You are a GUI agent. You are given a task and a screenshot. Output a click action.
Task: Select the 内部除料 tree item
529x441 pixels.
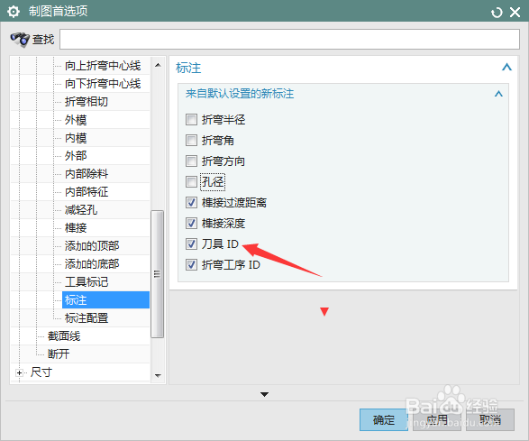coord(87,174)
